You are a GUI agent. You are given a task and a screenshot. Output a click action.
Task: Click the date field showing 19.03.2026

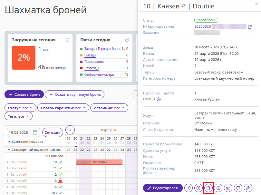click(x=23, y=132)
